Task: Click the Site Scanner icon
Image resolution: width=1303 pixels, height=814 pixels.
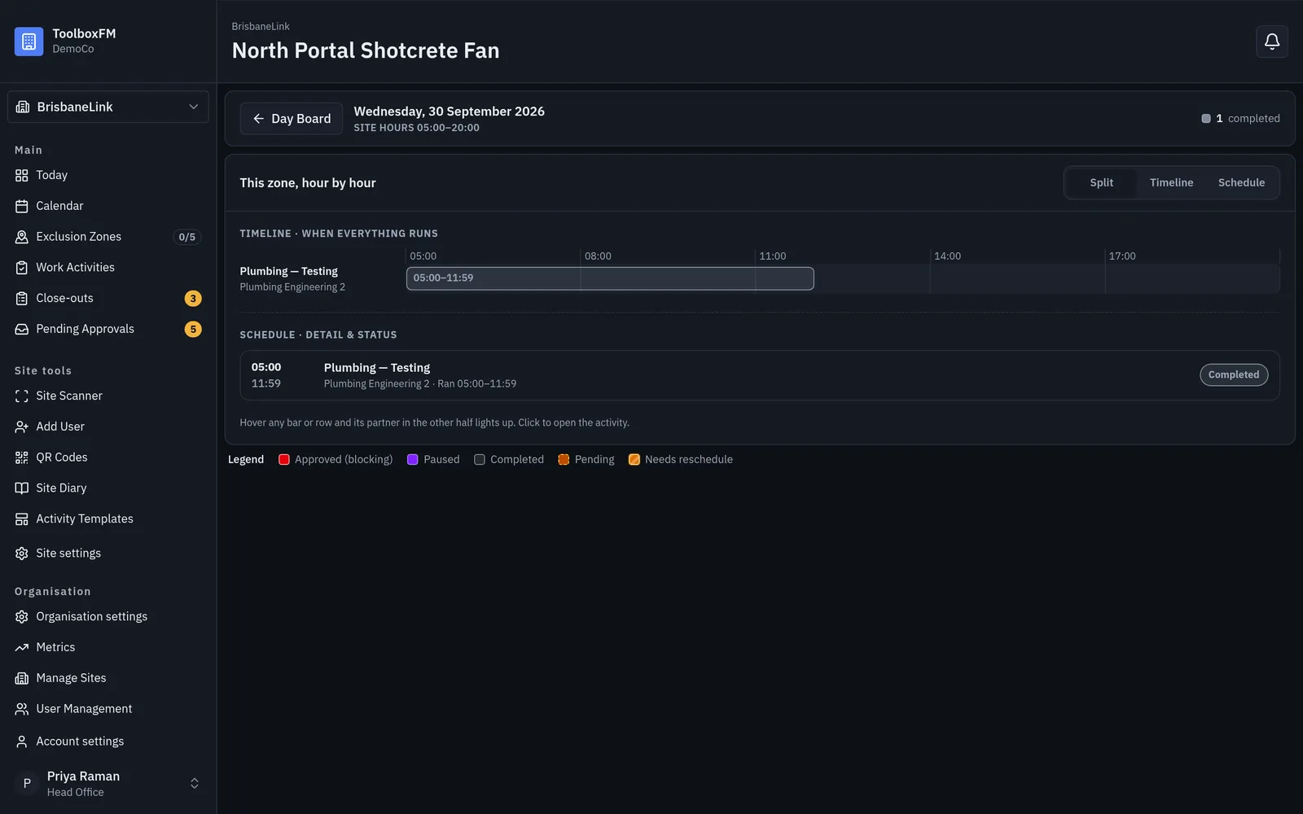Action: tap(22, 396)
